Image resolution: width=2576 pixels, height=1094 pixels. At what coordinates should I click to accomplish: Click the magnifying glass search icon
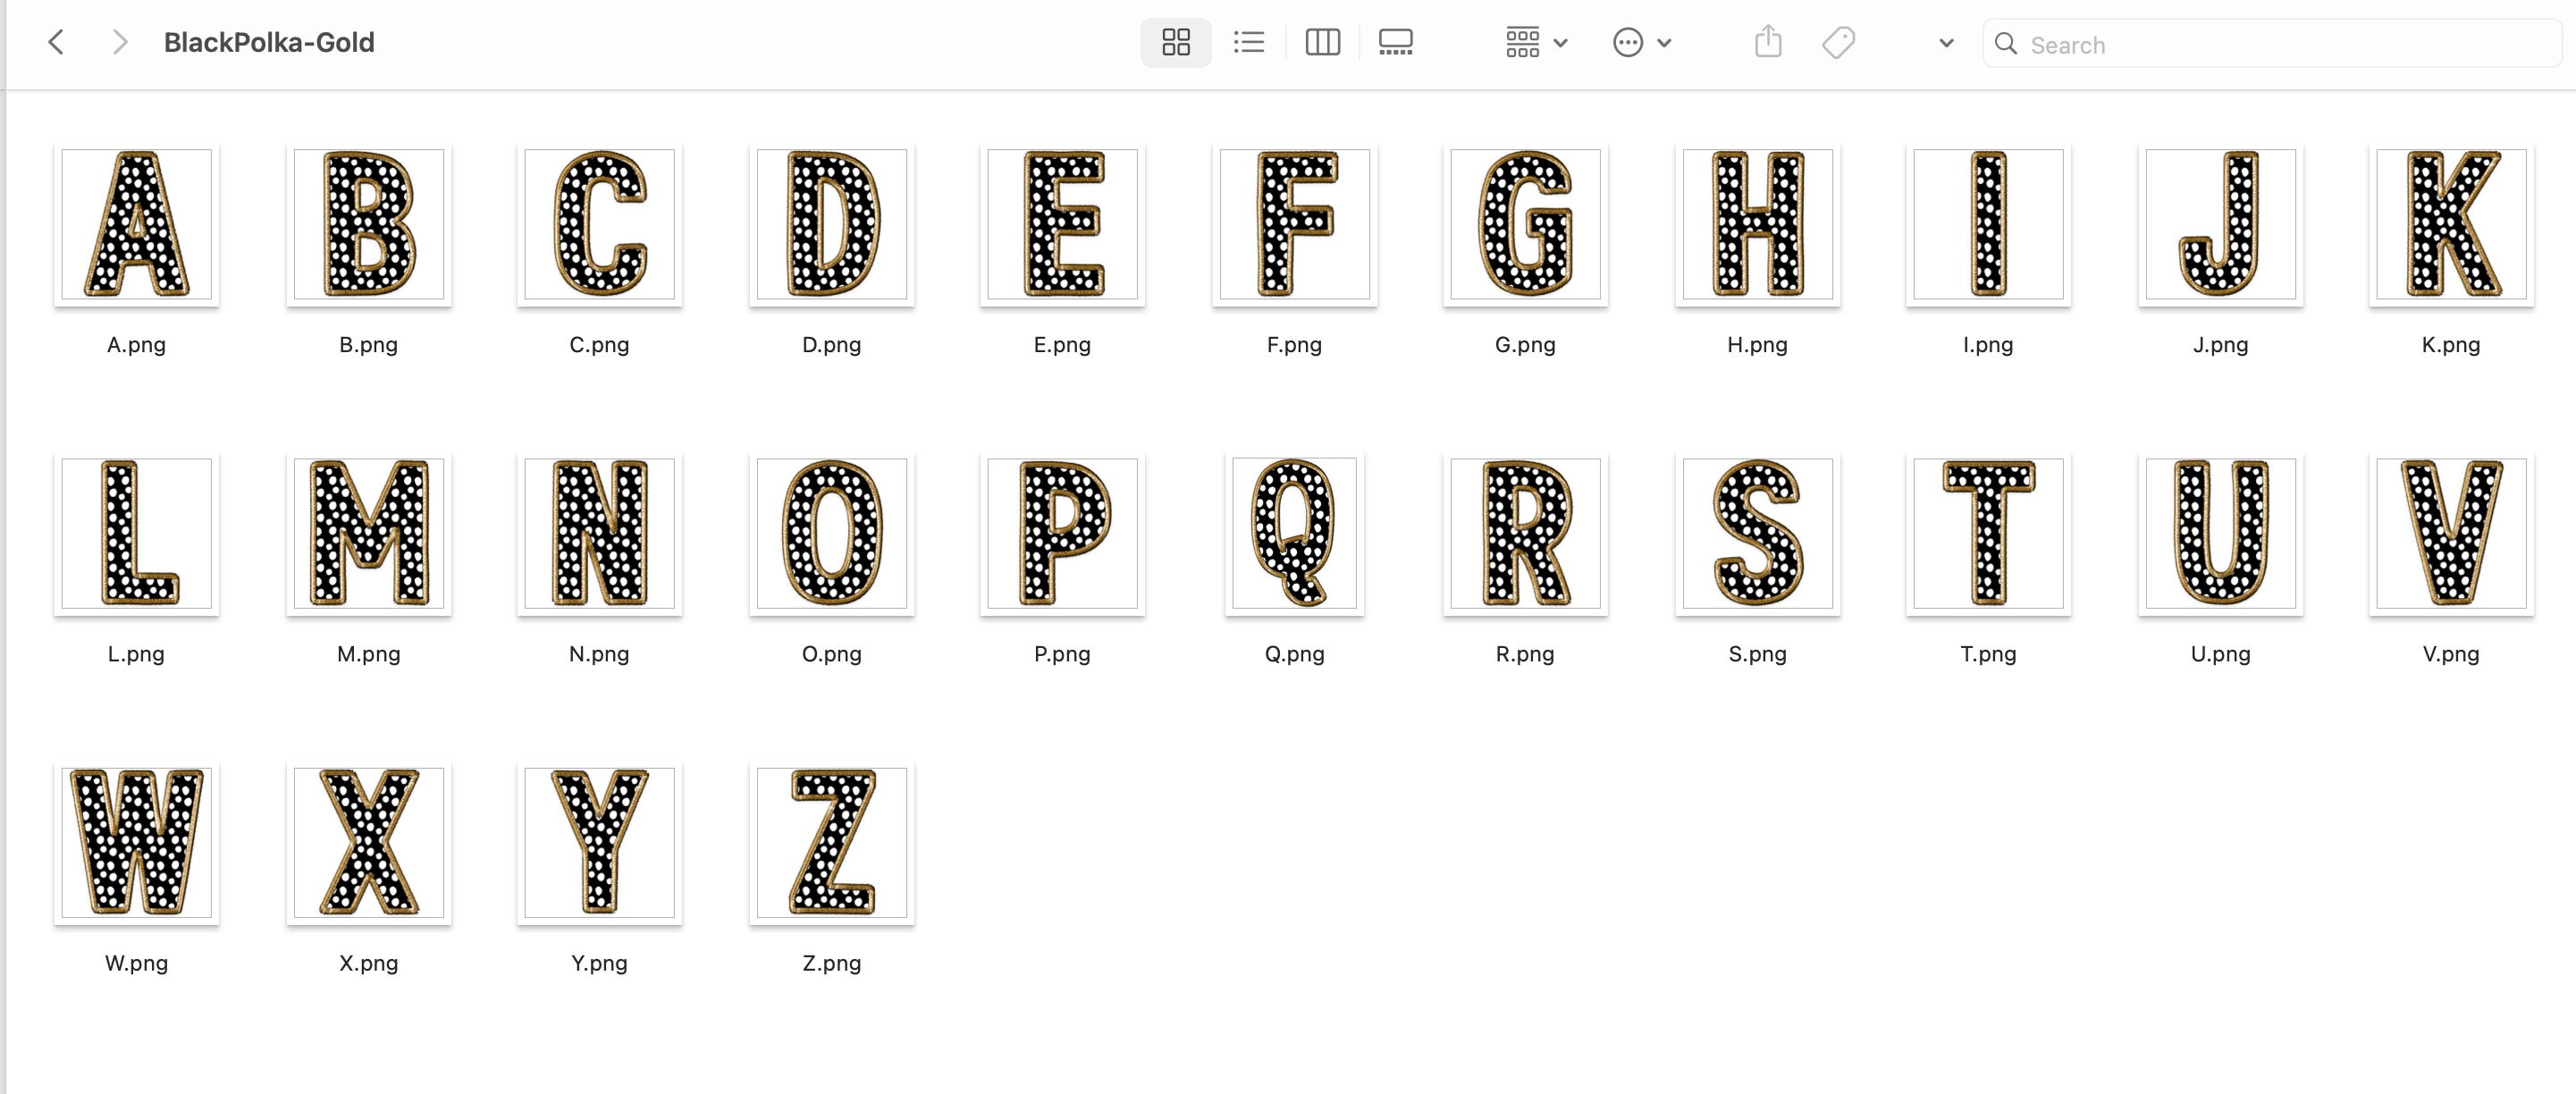pyautogui.click(x=2005, y=44)
